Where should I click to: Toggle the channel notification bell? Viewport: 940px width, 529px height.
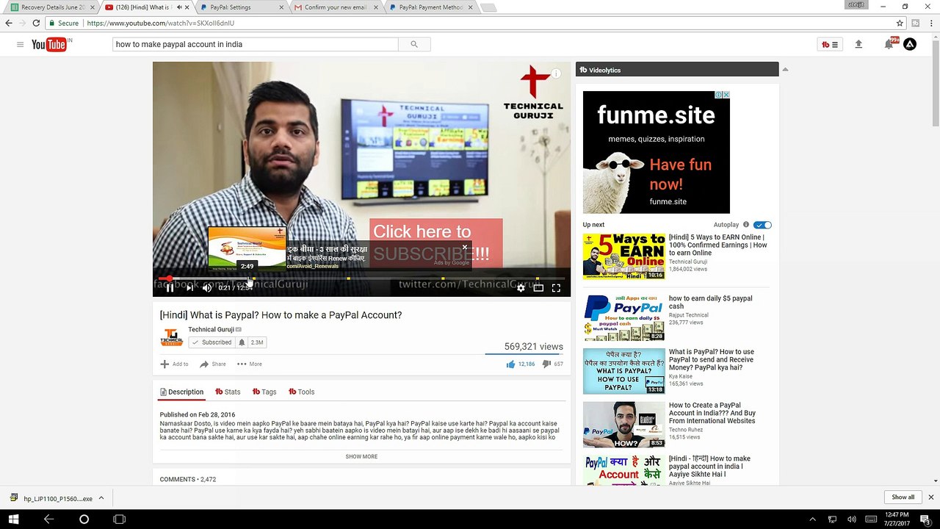(x=242, y=342)
